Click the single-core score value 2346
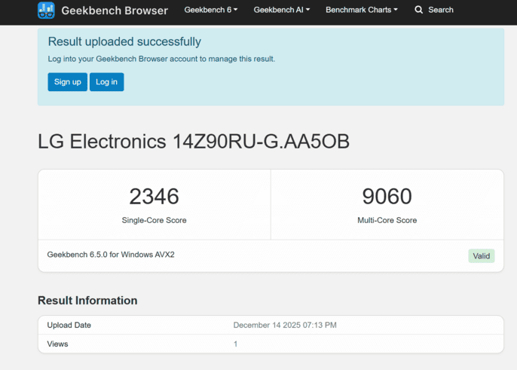 154,197
